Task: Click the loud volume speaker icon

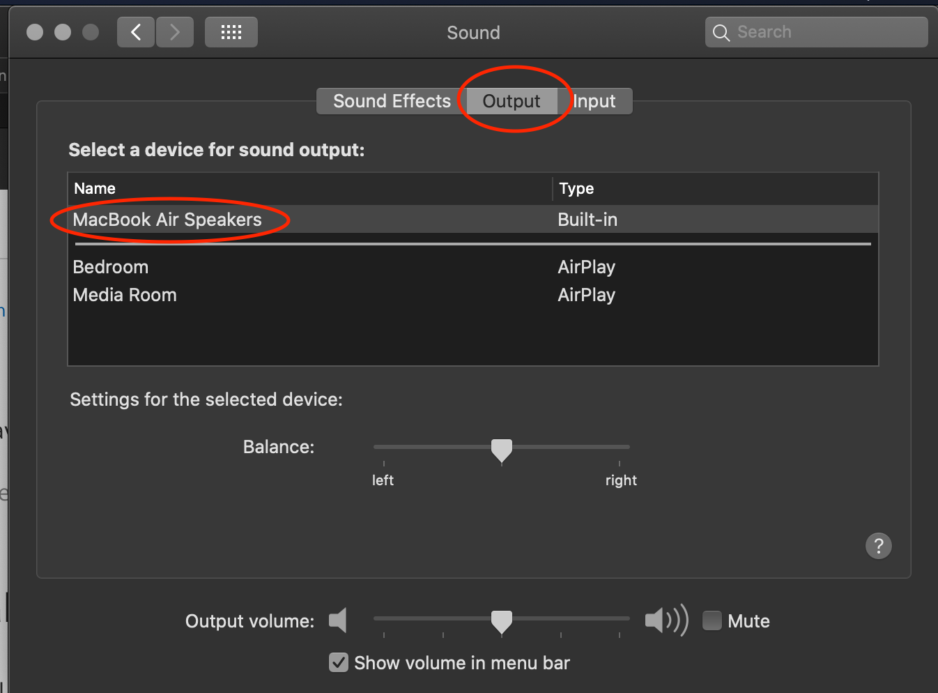Action: 666,620
